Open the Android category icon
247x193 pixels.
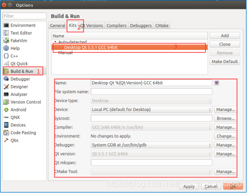tap(6, 109)
